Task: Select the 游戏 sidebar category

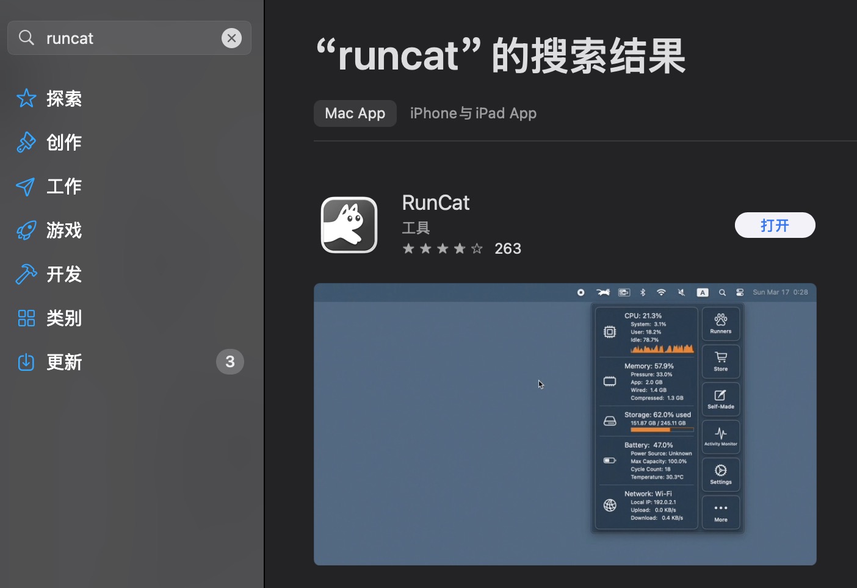Action: [64, 230]
